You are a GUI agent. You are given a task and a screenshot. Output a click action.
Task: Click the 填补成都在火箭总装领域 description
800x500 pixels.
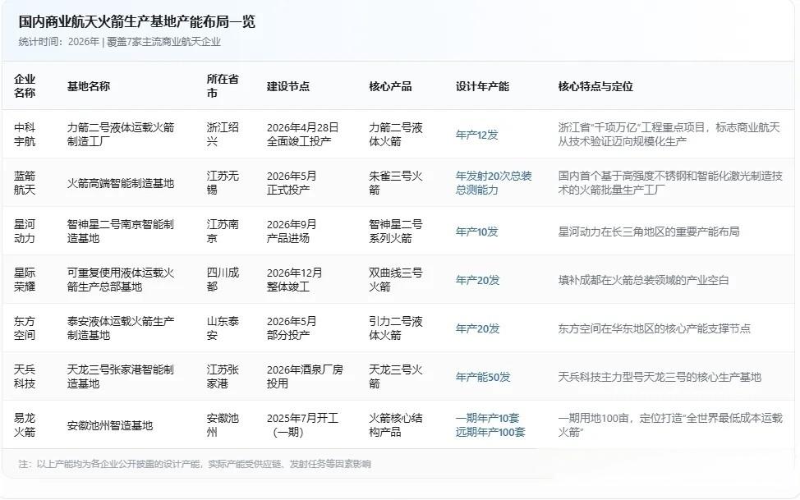643,280
